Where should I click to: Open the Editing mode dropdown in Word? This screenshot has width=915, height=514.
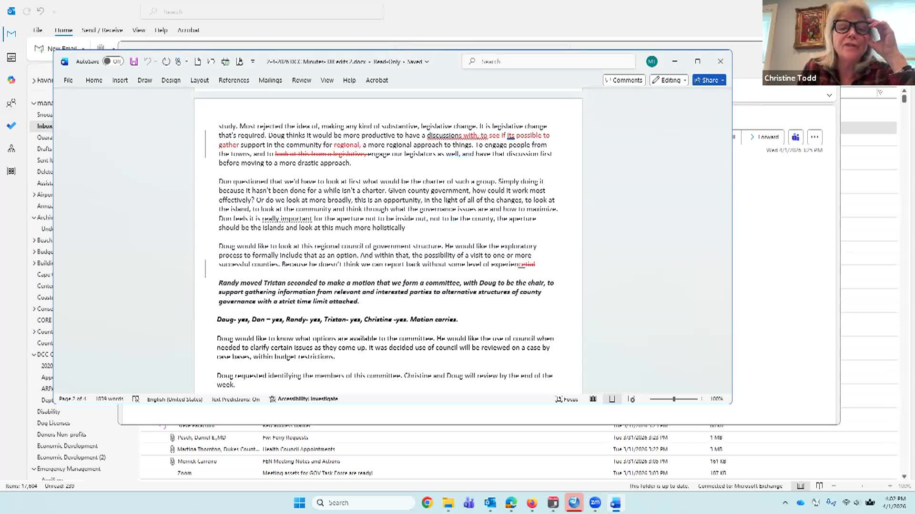point(669,80)
